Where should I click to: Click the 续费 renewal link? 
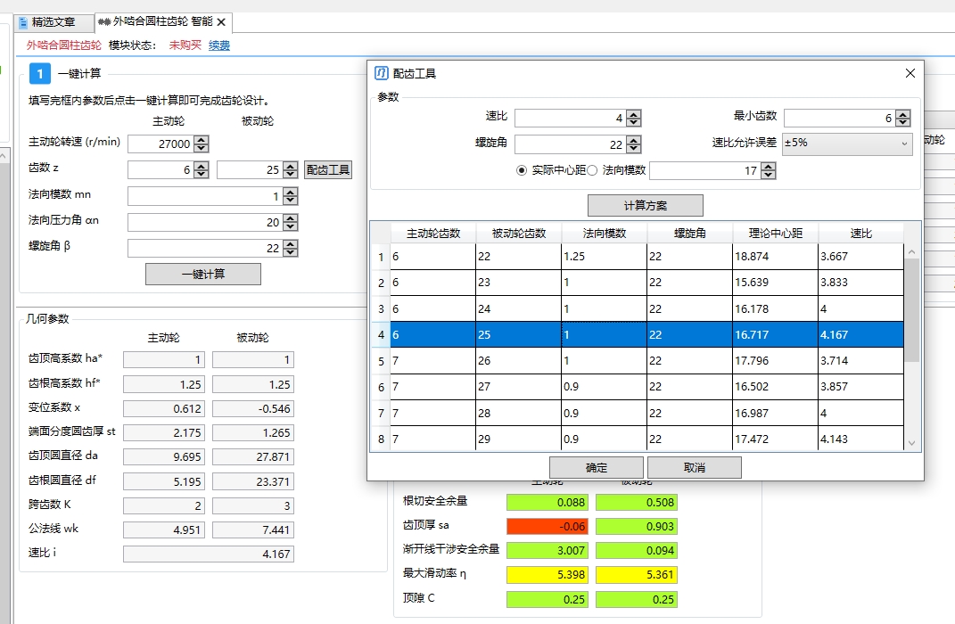219,45
